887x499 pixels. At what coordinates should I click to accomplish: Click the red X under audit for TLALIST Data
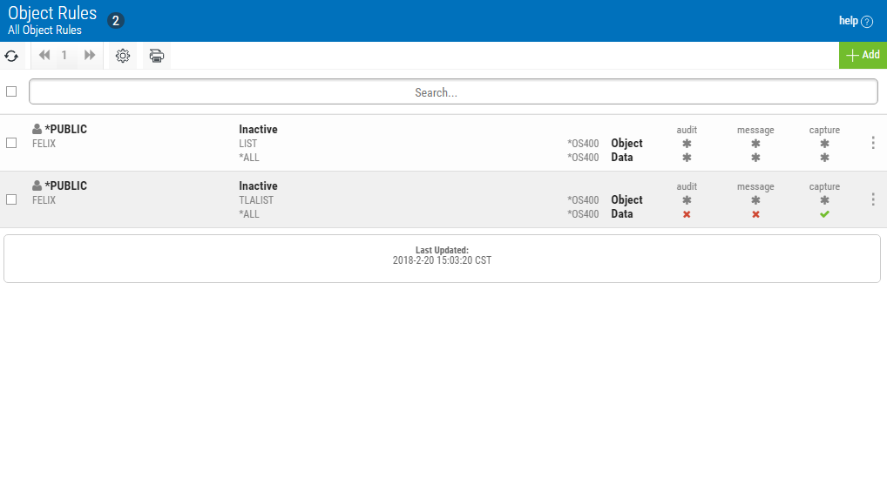(687, 214)
